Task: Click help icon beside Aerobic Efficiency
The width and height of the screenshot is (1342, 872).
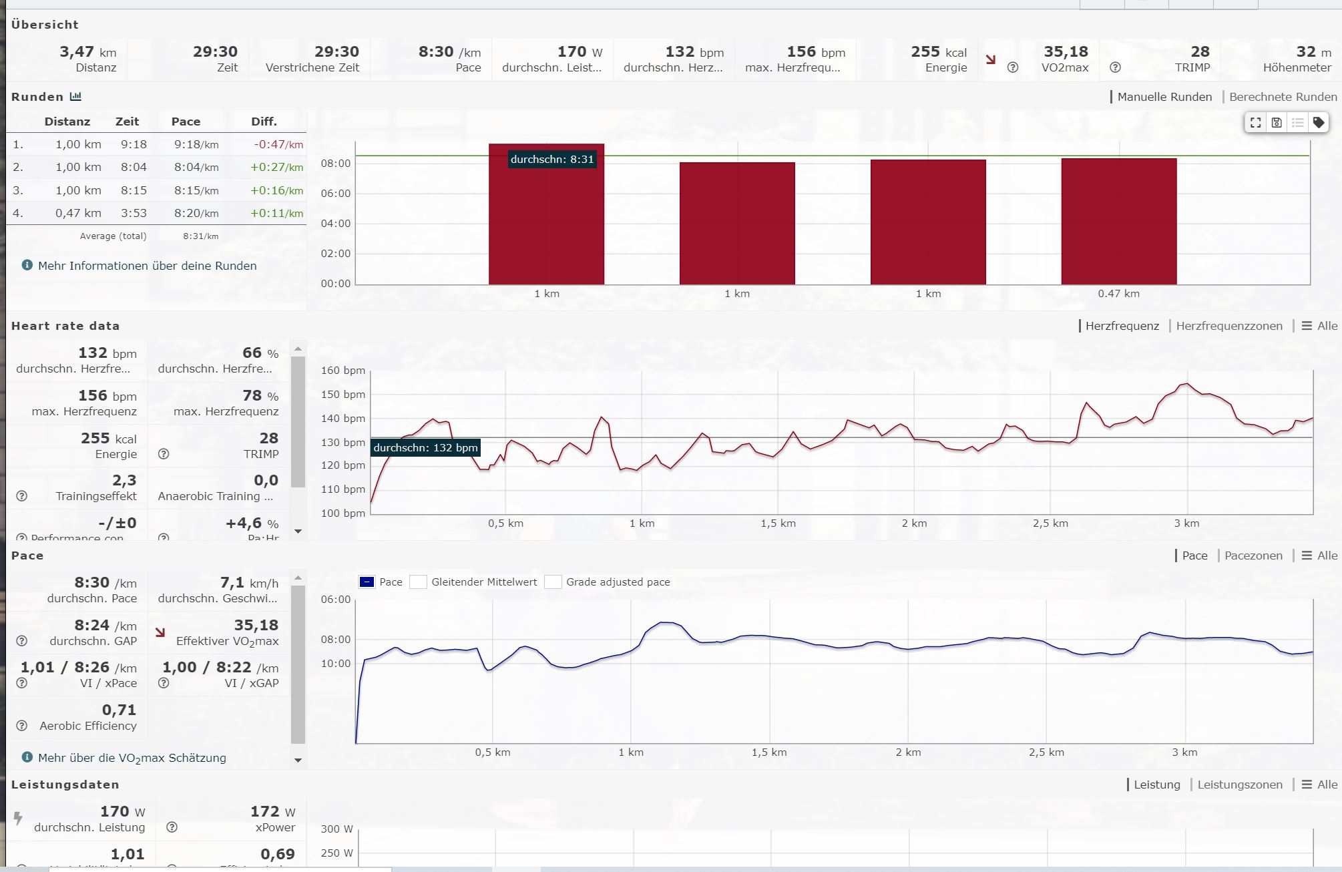Action: [22, 726]
